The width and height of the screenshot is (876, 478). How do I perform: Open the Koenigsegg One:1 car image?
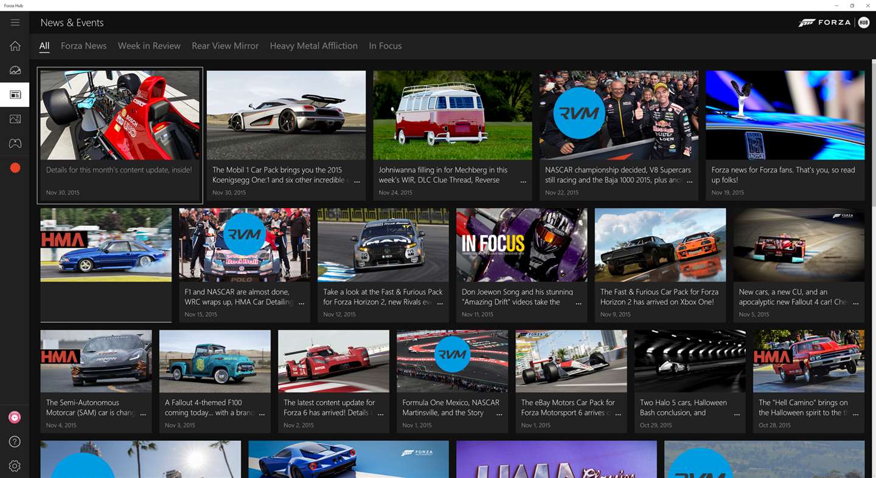(286, 115)
